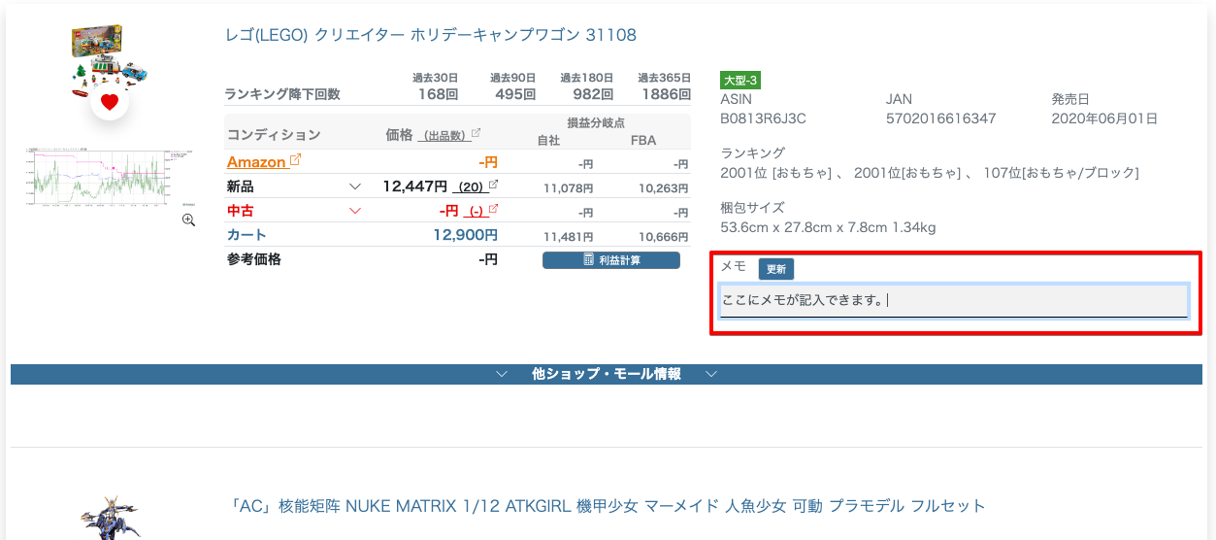
Task: Open the NUKE MATRIX figure thumbnail
Action: click(x=109, y=519)
